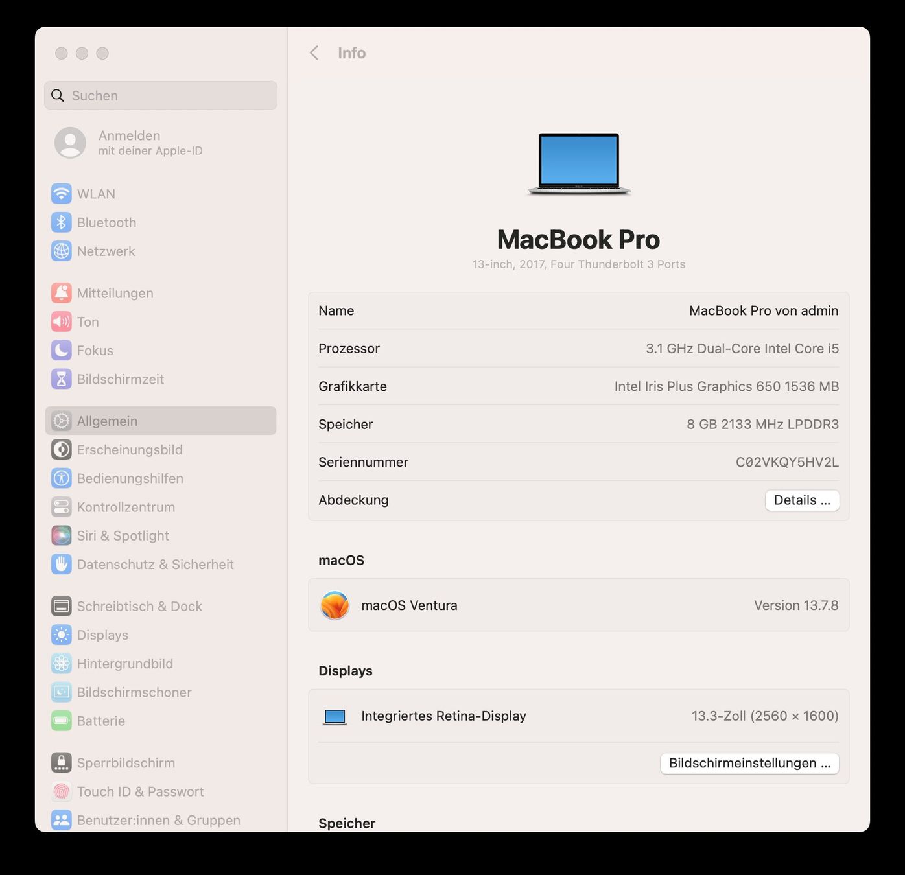Select Hintergrundbild label in sidebar
Screen dimensions: 905x875
[125, 663]
